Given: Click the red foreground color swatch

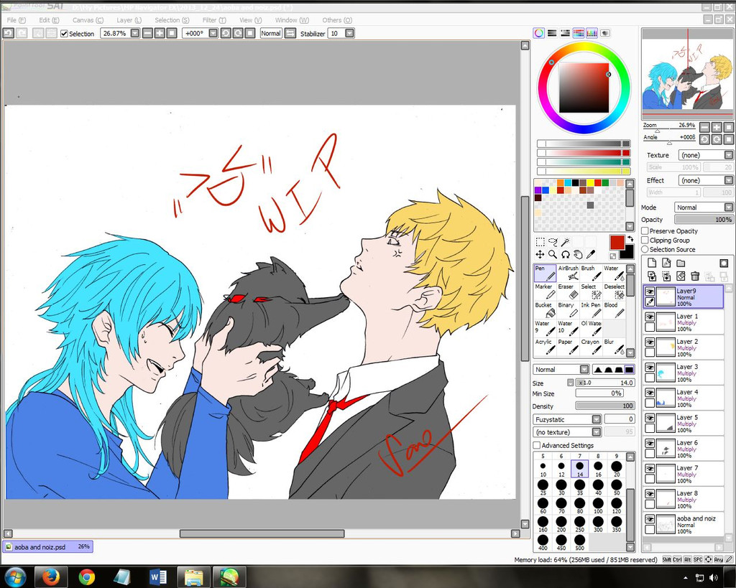Looking at the screenshot, I should point(616,243).
